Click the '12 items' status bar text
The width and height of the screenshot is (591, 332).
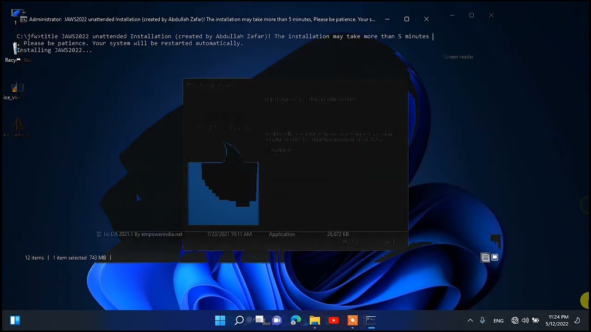pyautogui.click(x=34, y=258)
